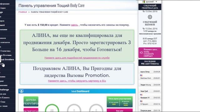This screenshot has height=112, width=200.
Task: Select the Клиента item in left sidebar
Action: pos(5,97)
